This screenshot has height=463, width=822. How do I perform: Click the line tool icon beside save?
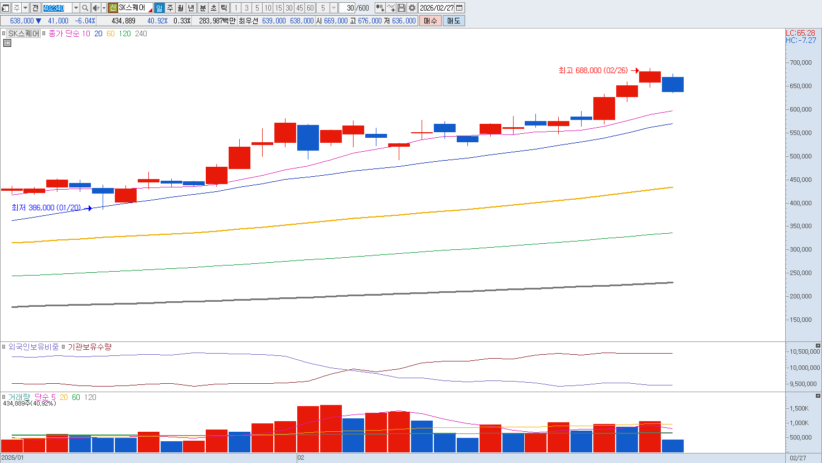coord(391,8)
